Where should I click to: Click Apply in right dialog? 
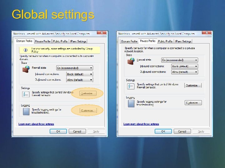click(x=201, y=131)
